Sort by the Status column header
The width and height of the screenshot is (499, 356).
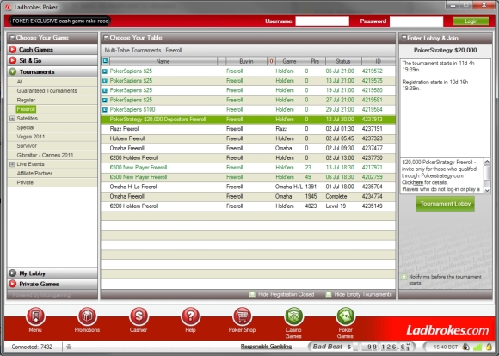343,61
